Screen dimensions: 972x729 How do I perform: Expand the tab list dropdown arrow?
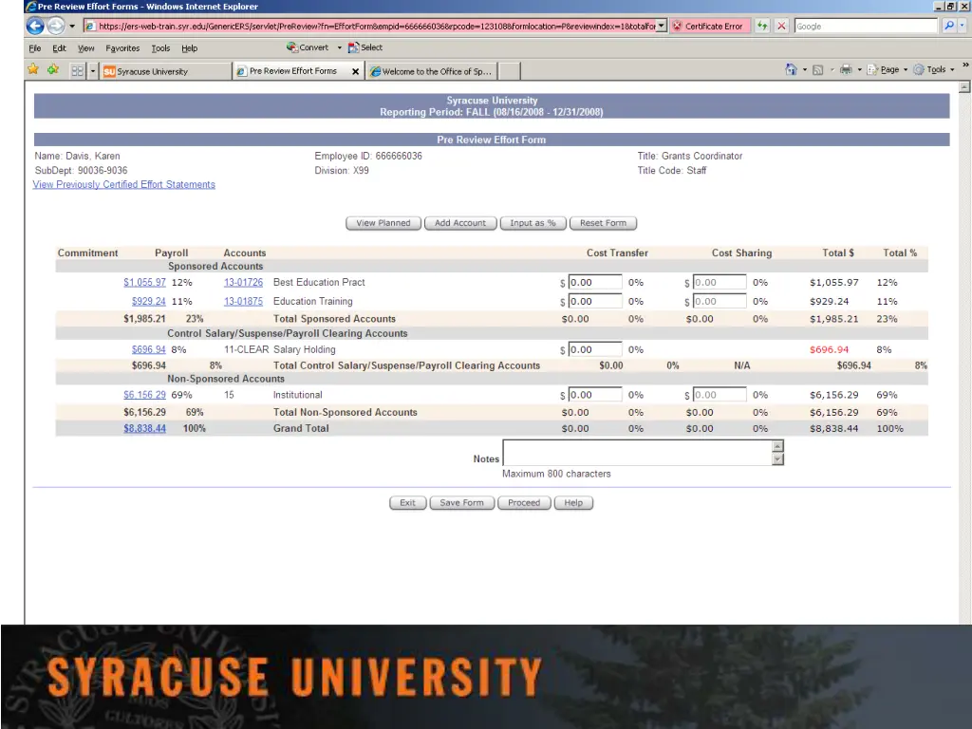coord(92,70)
